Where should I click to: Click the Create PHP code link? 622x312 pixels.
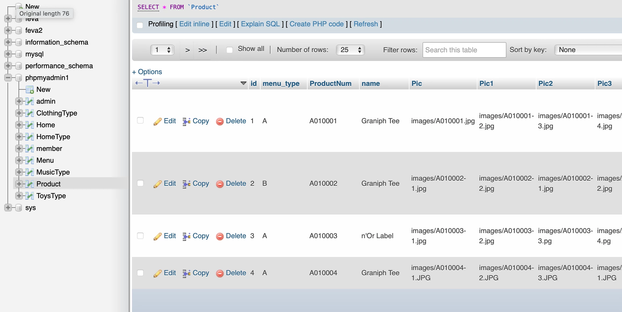316,24
